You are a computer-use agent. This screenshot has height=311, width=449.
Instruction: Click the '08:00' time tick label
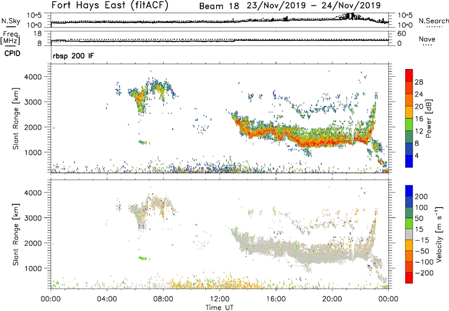click(163, 299)
